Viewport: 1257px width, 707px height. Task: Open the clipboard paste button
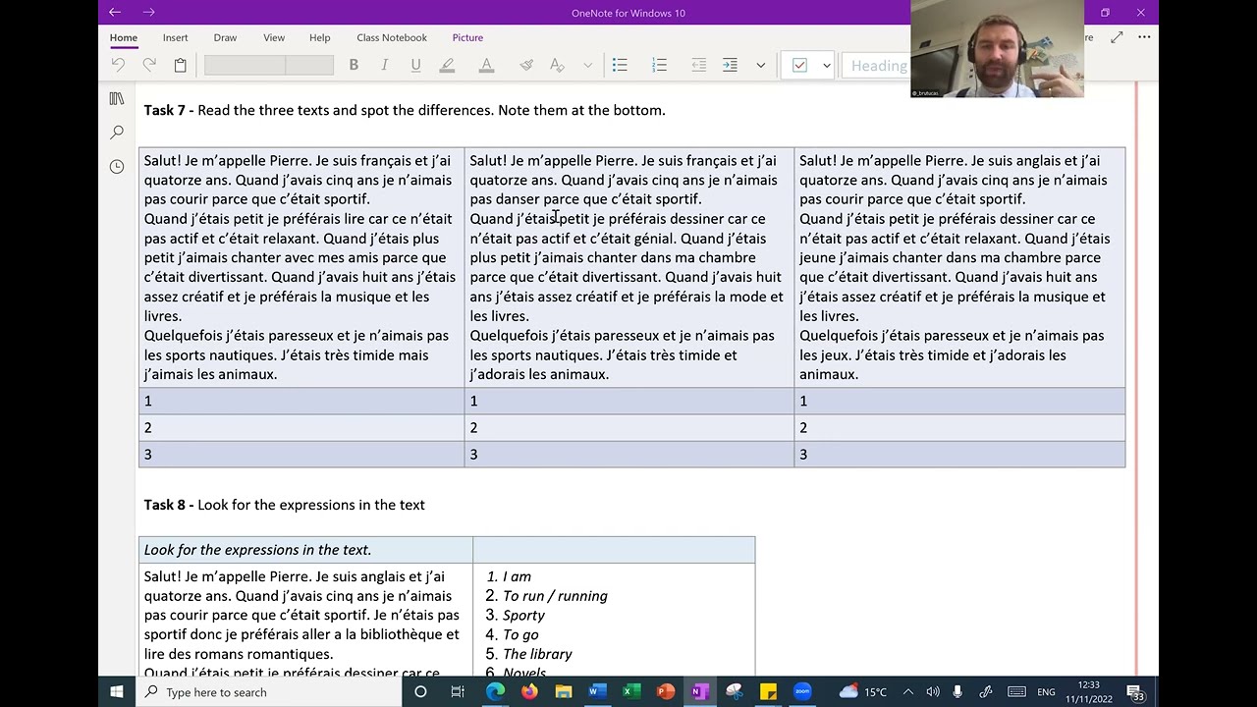tap(180, 65)
